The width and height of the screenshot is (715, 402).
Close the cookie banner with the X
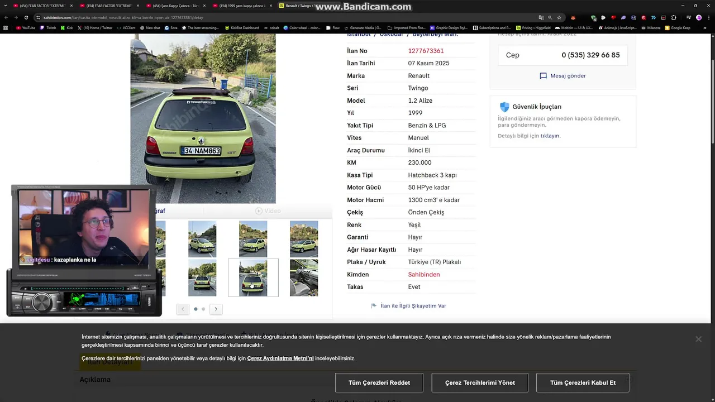(698, 339)
